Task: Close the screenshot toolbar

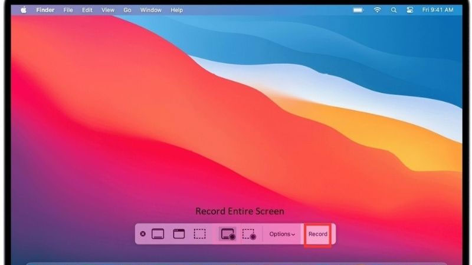Action: [143, 234]
